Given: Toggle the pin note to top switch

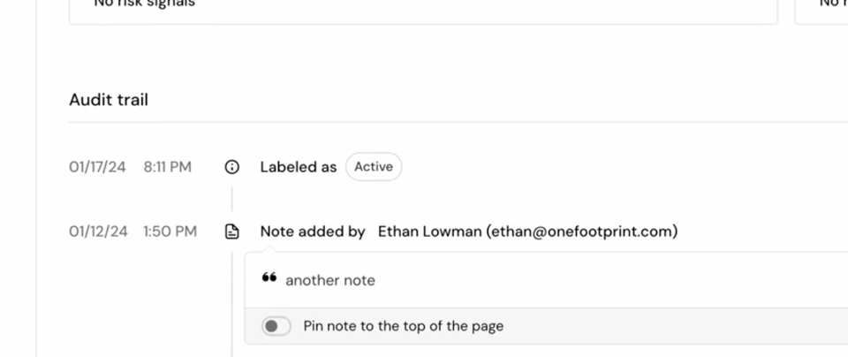Looking at the screenshot, I should (276, 326).
